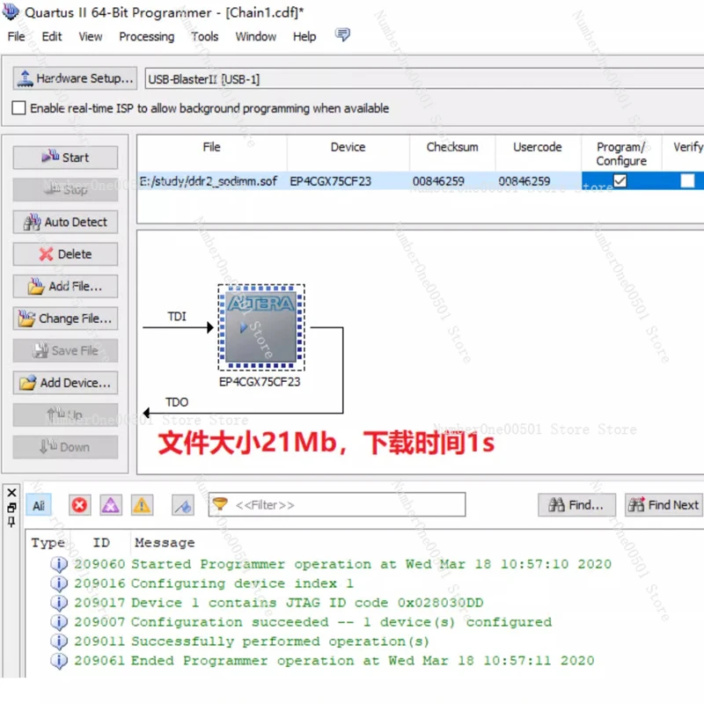
Task: Move entry with the Down button
Action: click(x=65, y=447)
